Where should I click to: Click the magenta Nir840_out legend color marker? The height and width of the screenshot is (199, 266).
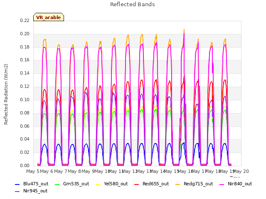click(x=222, y=184)
